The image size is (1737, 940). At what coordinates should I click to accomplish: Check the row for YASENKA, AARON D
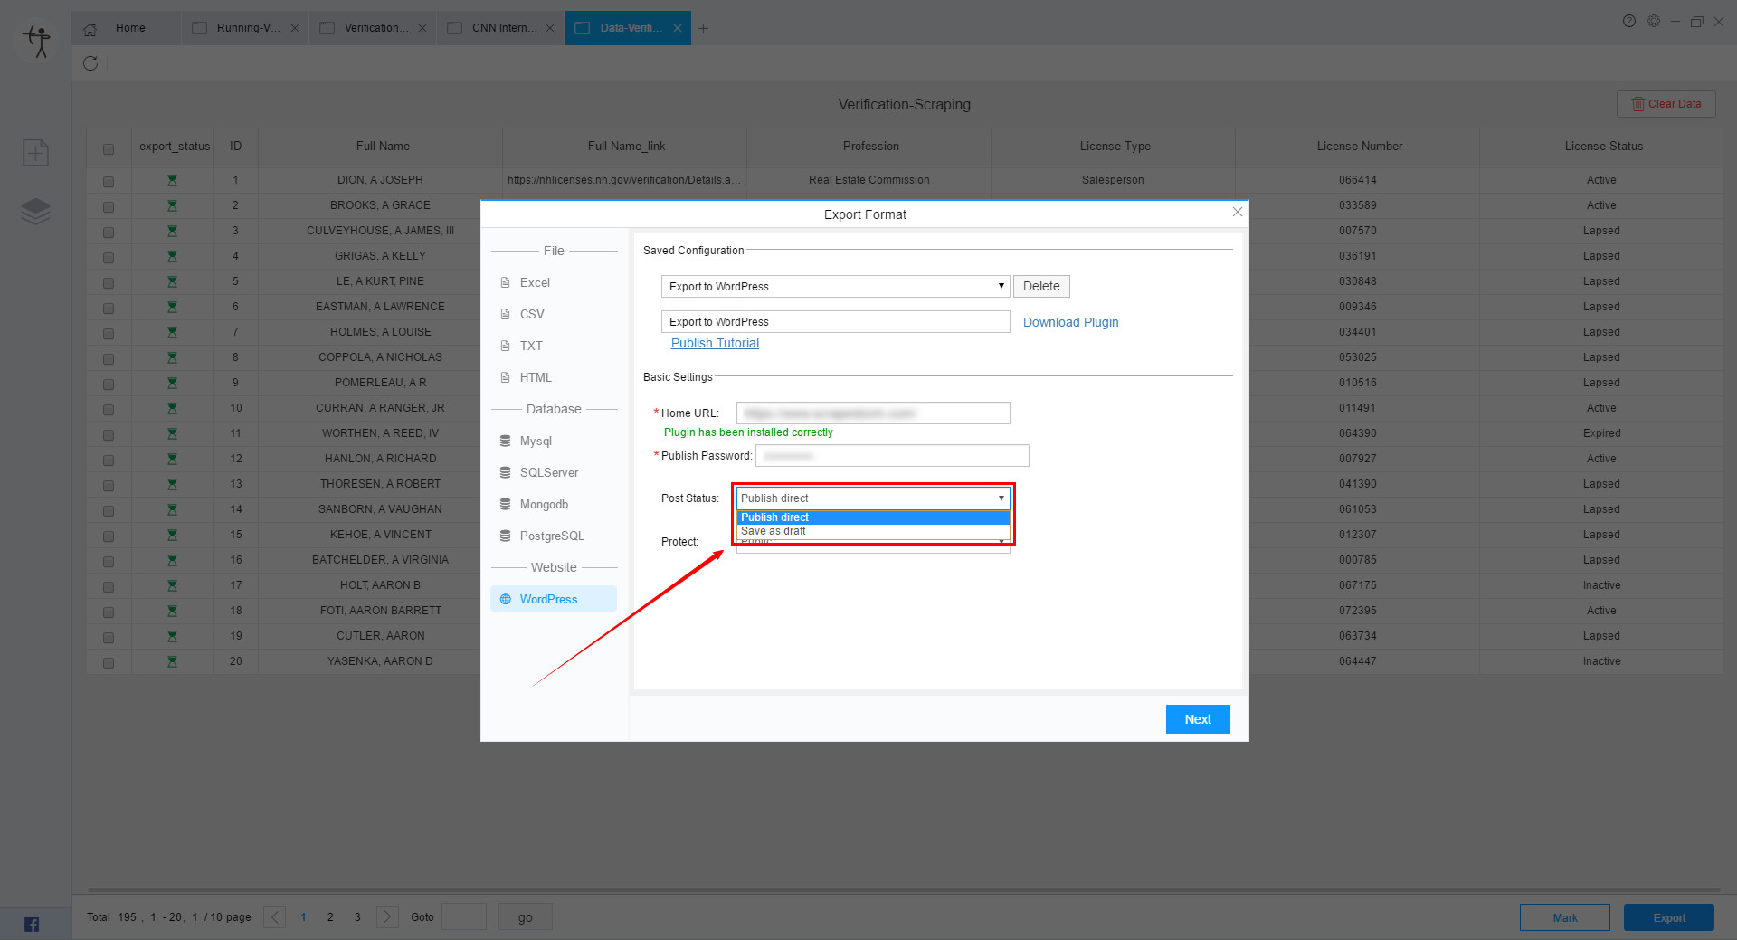coord(109,663)
